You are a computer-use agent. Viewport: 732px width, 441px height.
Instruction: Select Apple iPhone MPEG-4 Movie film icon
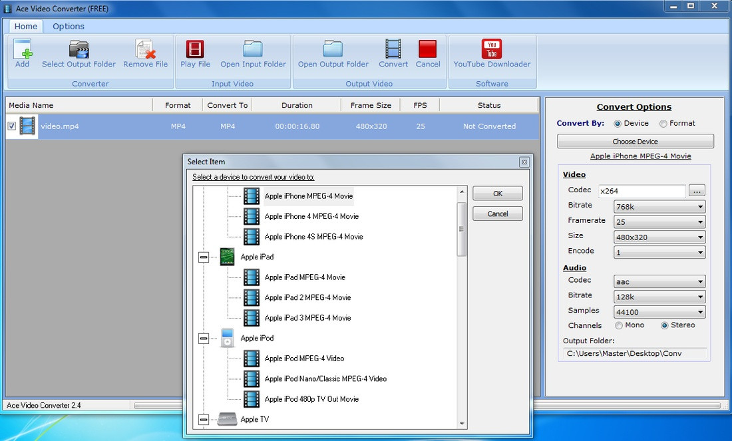point(252,196)
